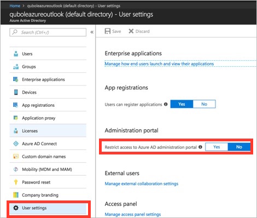The width and height of the screenshot is (257, 218).
Task: Click info icon beside Restrict access setting
Action: point(200,147)
